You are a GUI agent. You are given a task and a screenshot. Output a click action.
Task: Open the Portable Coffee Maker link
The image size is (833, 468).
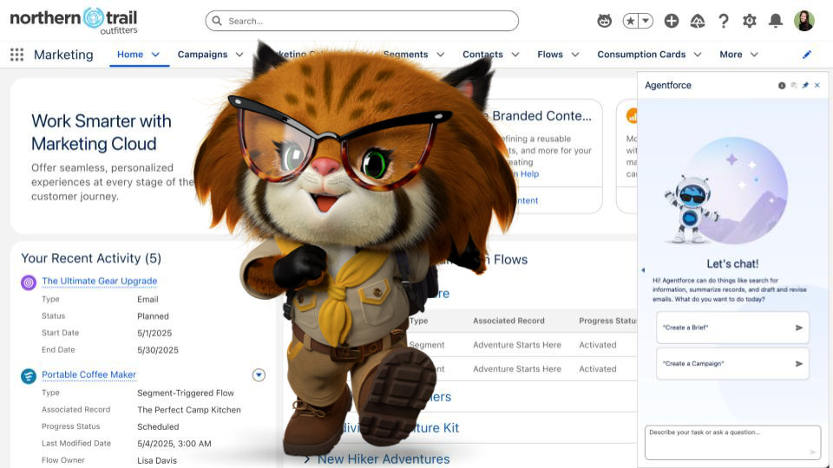point(89,374)
